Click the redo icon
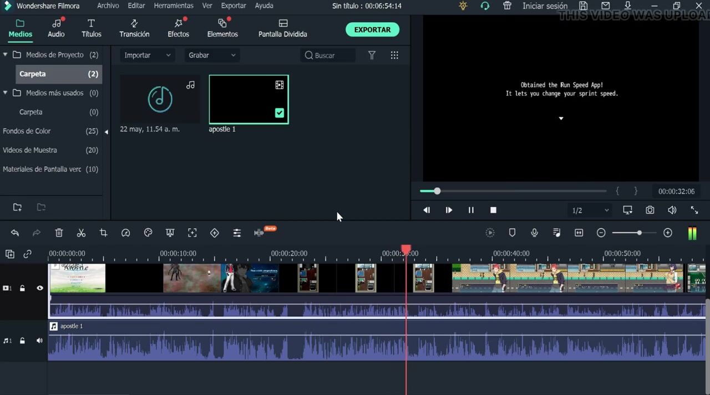 click(x=37, y=233)
